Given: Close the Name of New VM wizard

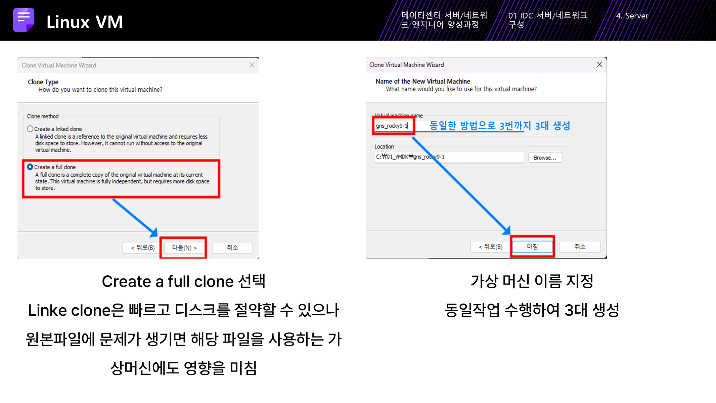Looking at the screenshot, I should coord(599,64).
